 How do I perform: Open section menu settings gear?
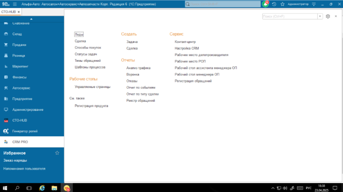click(x=328, y=16)
